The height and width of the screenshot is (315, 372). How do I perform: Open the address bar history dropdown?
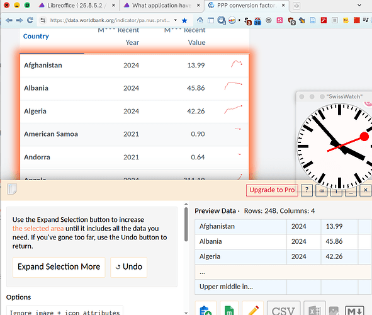pos(176,20)
